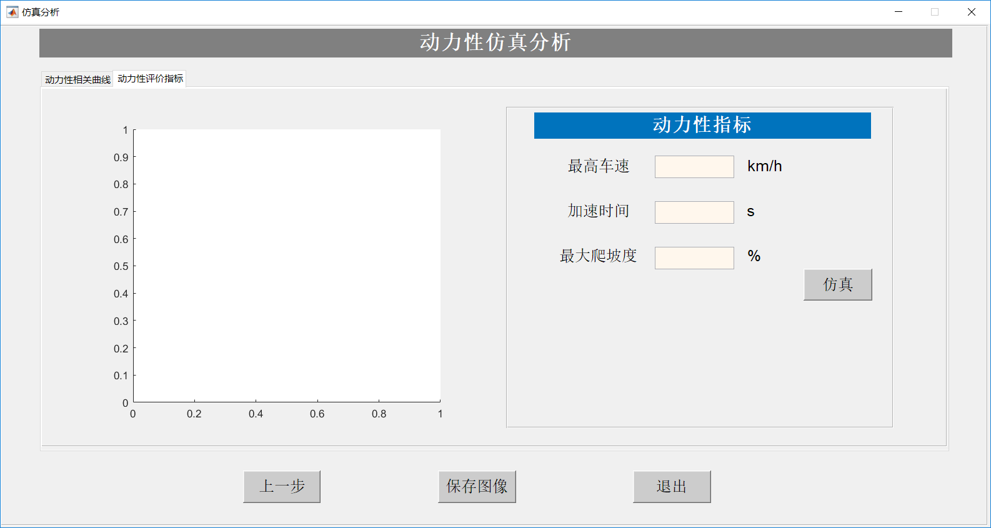
Task: Switch to the 动力性相关曲线 tab
Action: 77,79
